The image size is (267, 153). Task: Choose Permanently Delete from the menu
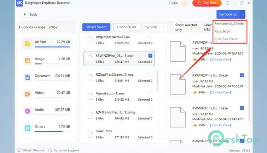[x=229, y=24]
